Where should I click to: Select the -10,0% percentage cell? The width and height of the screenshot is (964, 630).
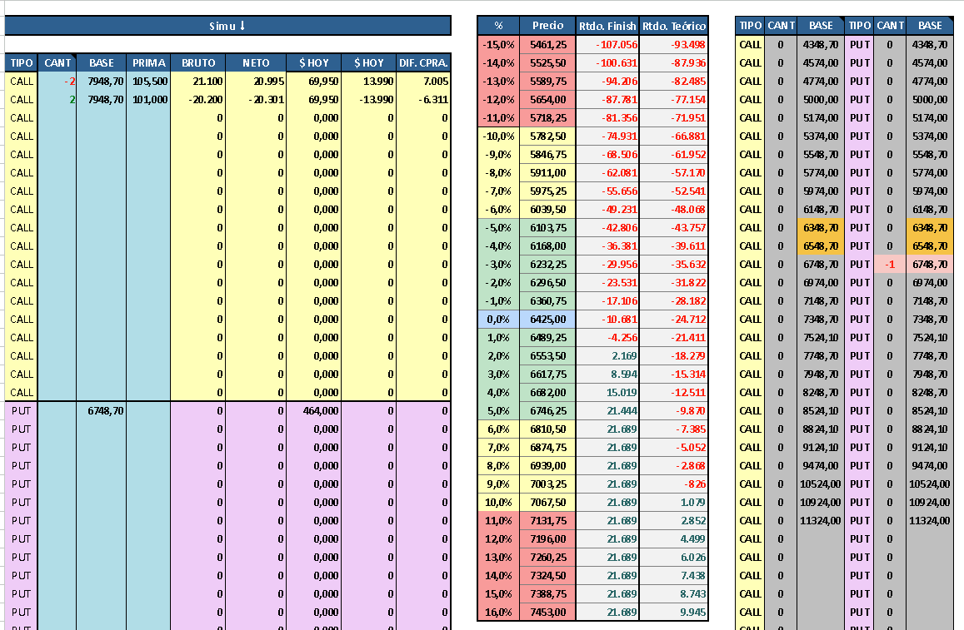click(498, 136)
